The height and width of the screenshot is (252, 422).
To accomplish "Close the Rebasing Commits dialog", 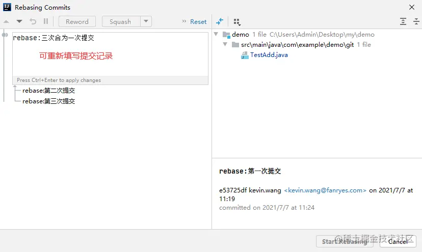I will click(412, 7).
